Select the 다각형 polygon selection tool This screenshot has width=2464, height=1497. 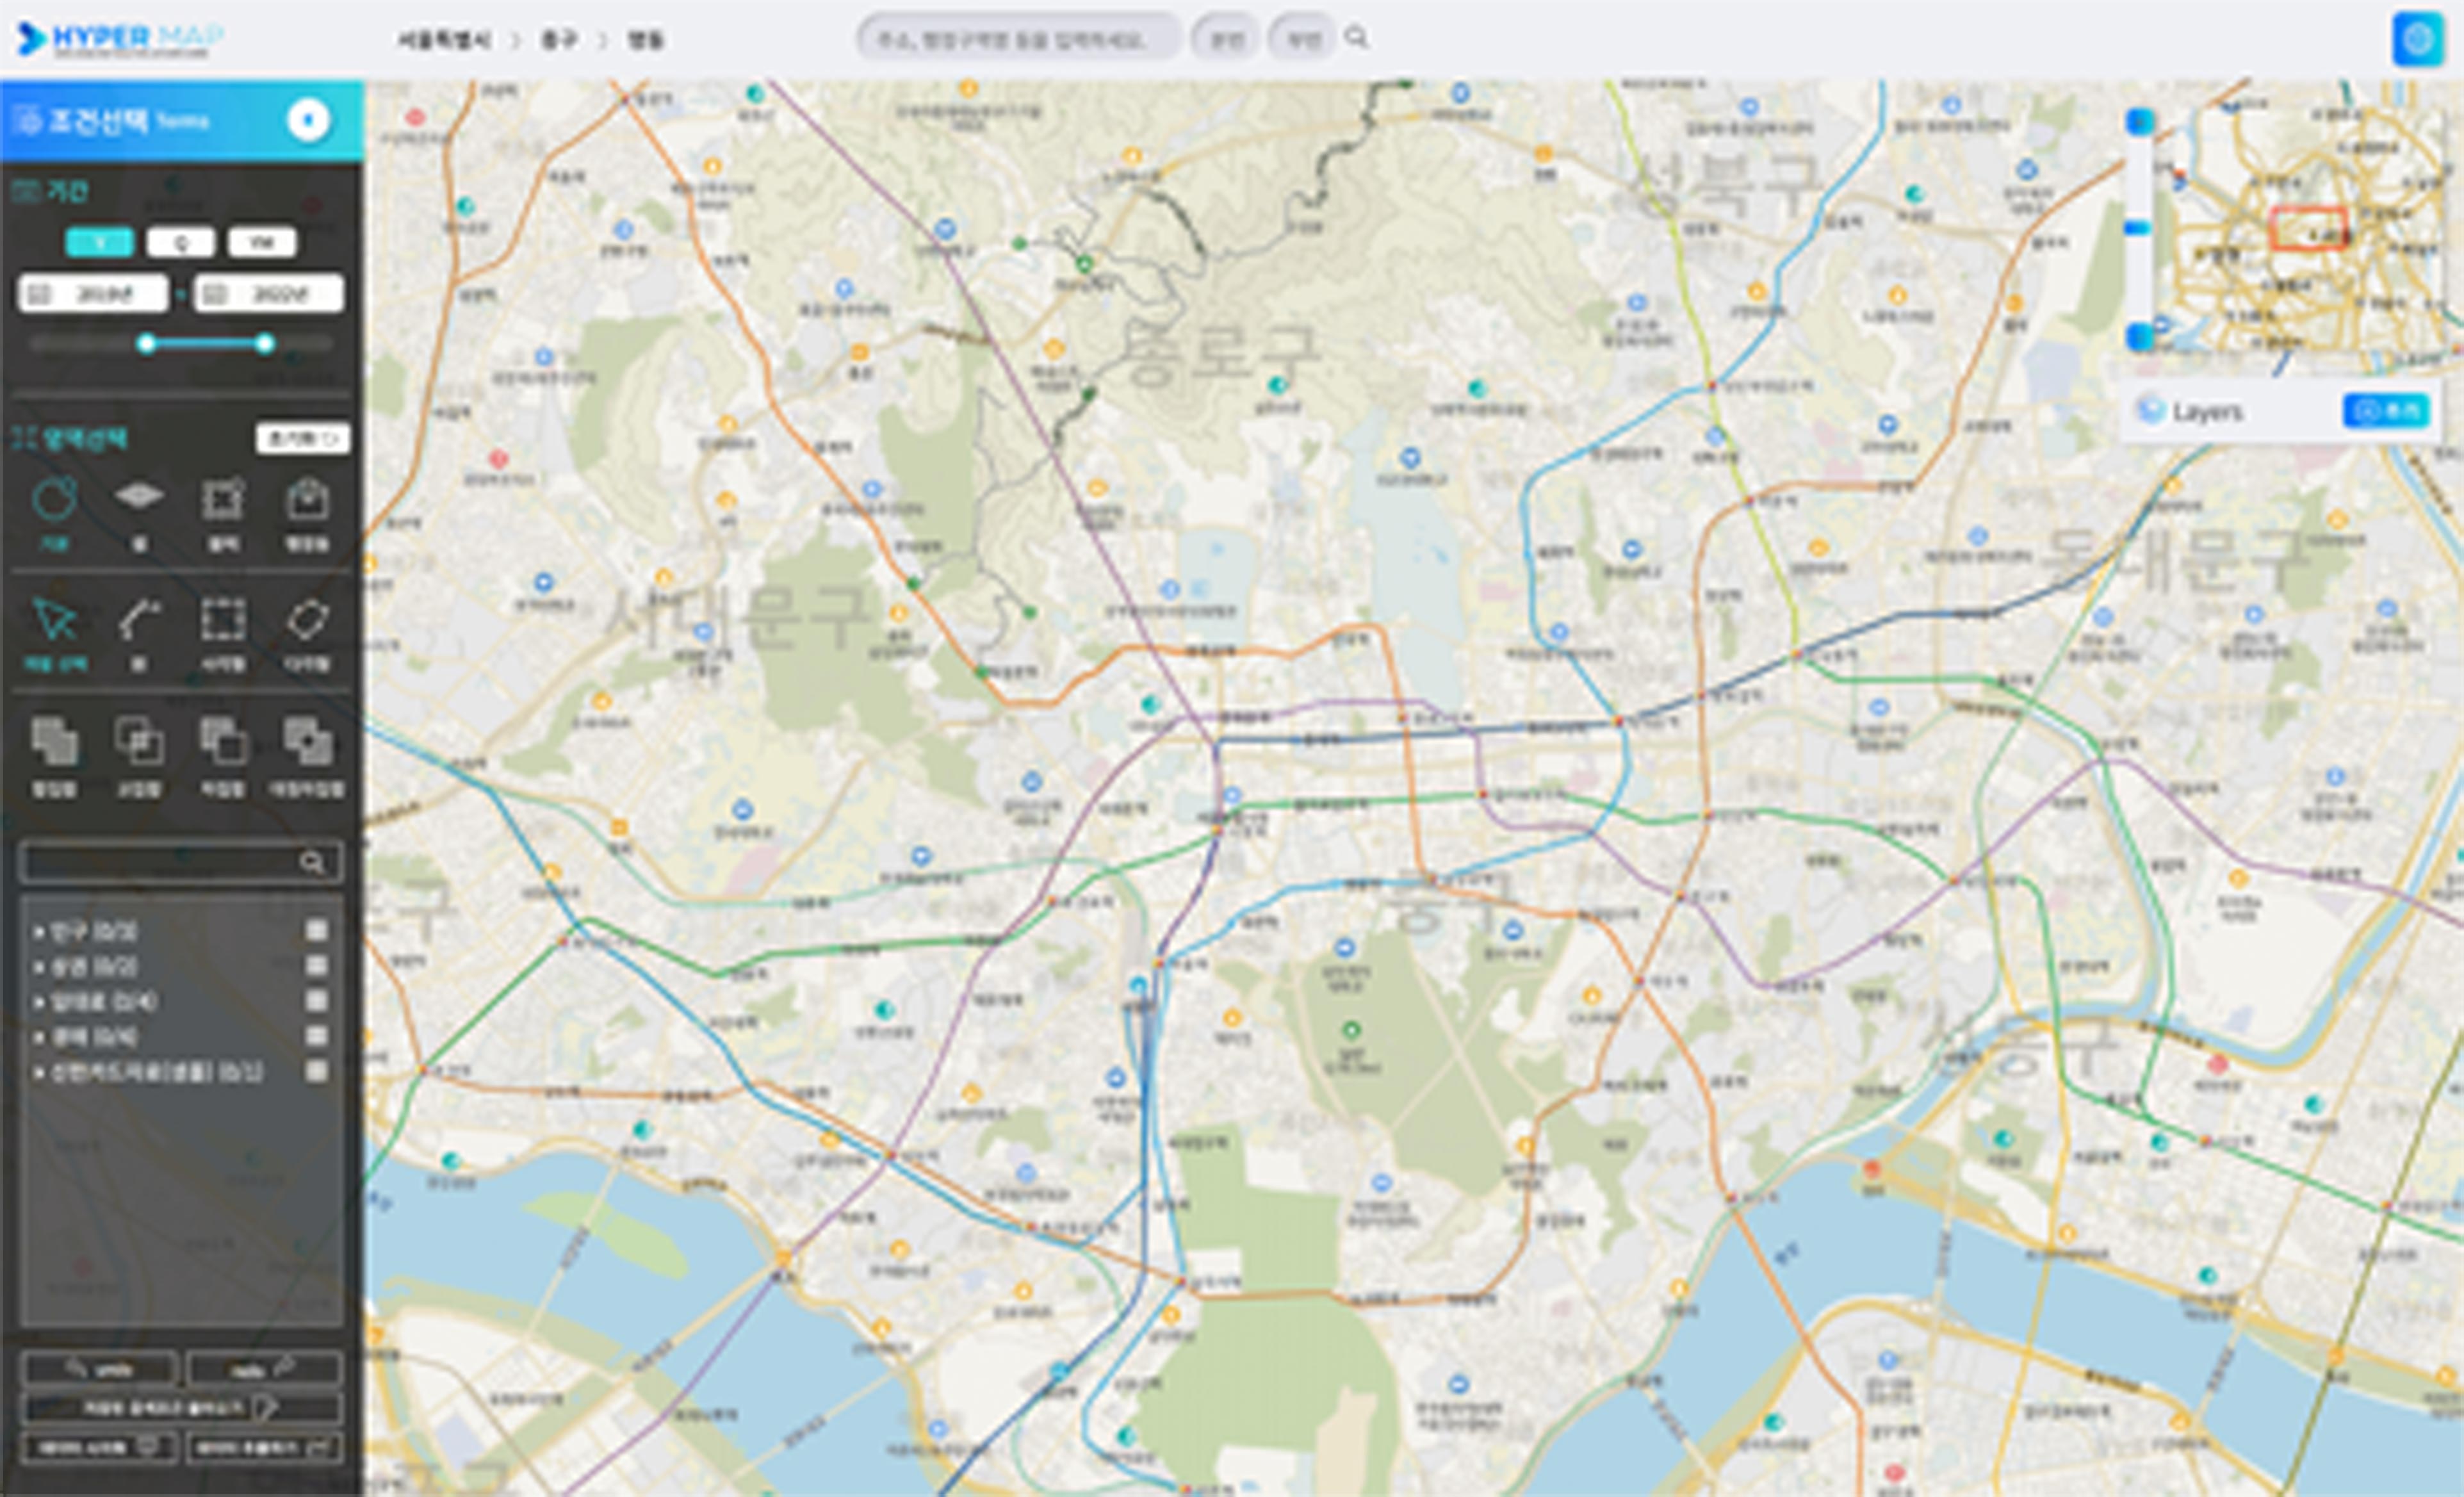tap(307, 620)
